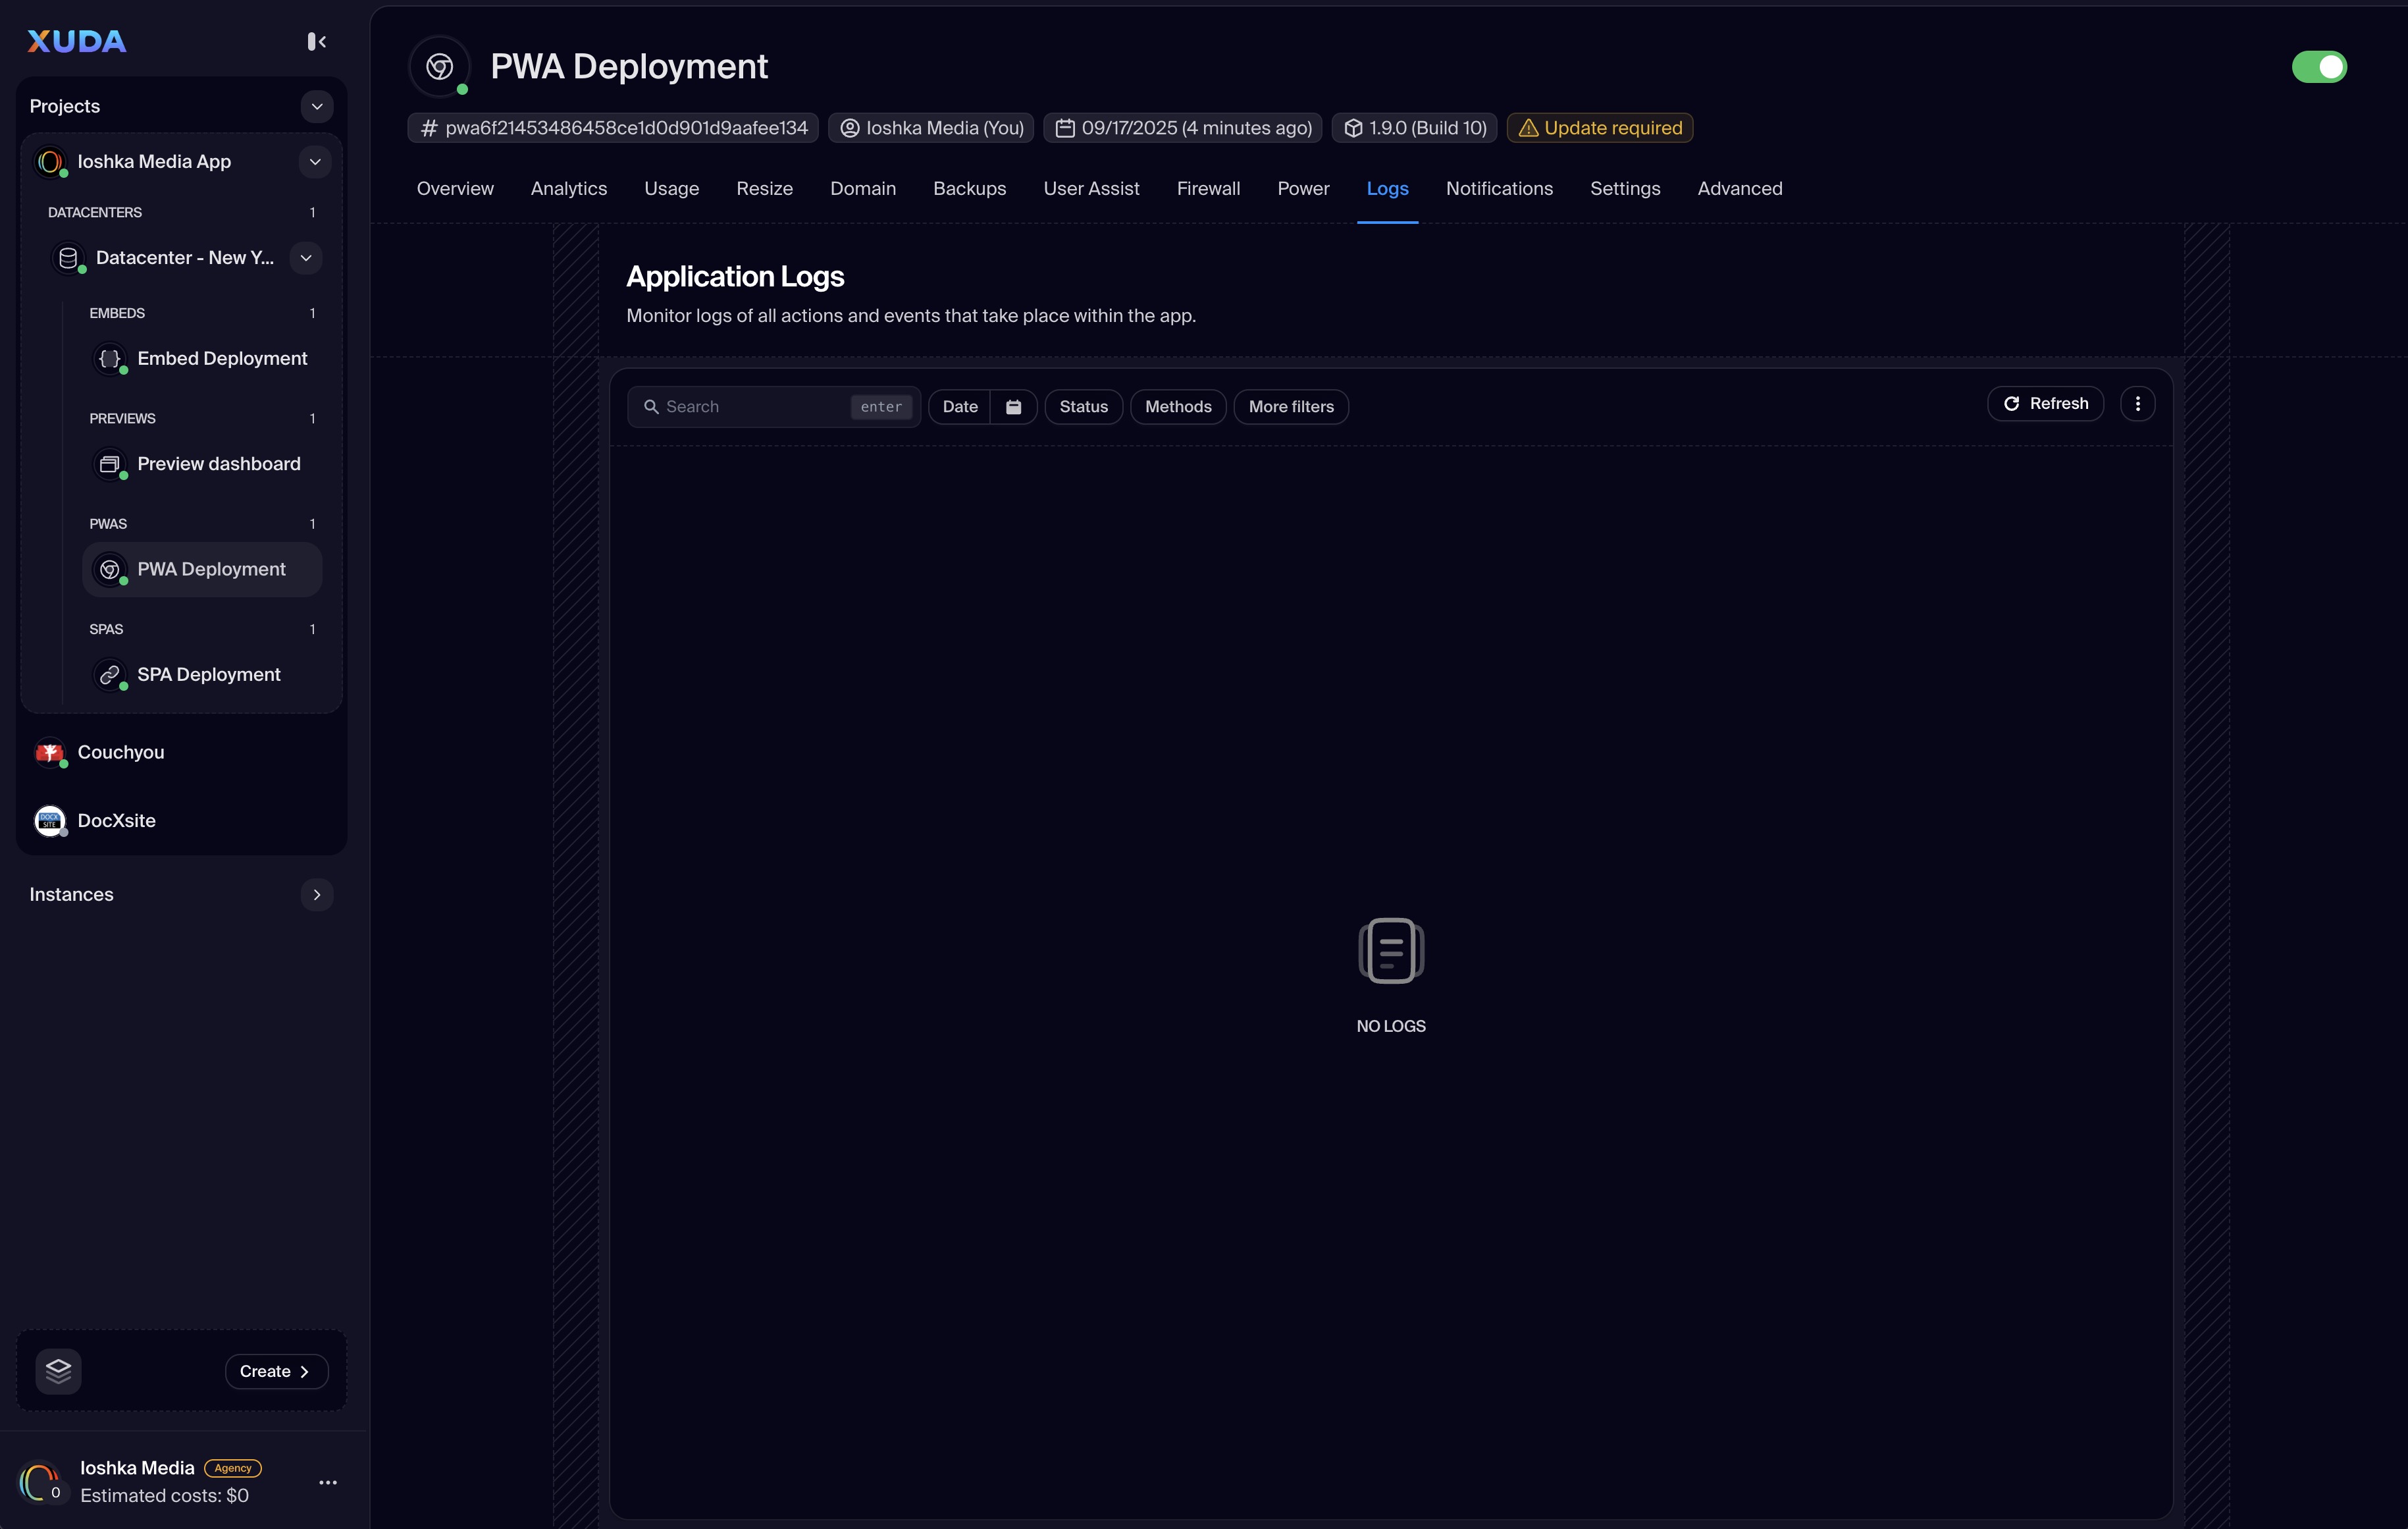Switch to the Firewall tab
Image resolution: width=2408 pixels, height=1529 pixels.
tap(1207, 189)
